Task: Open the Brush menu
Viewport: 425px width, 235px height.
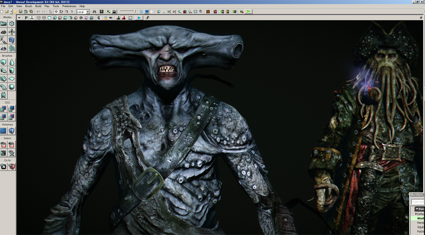Action: click(28, 6)
